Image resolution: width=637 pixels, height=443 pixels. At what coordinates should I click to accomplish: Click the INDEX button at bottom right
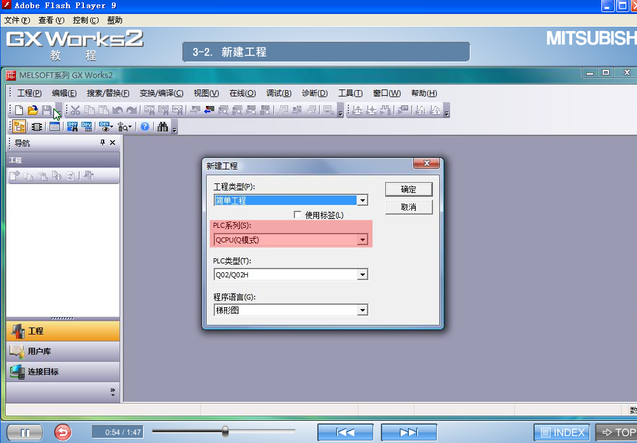pos(561,432)
